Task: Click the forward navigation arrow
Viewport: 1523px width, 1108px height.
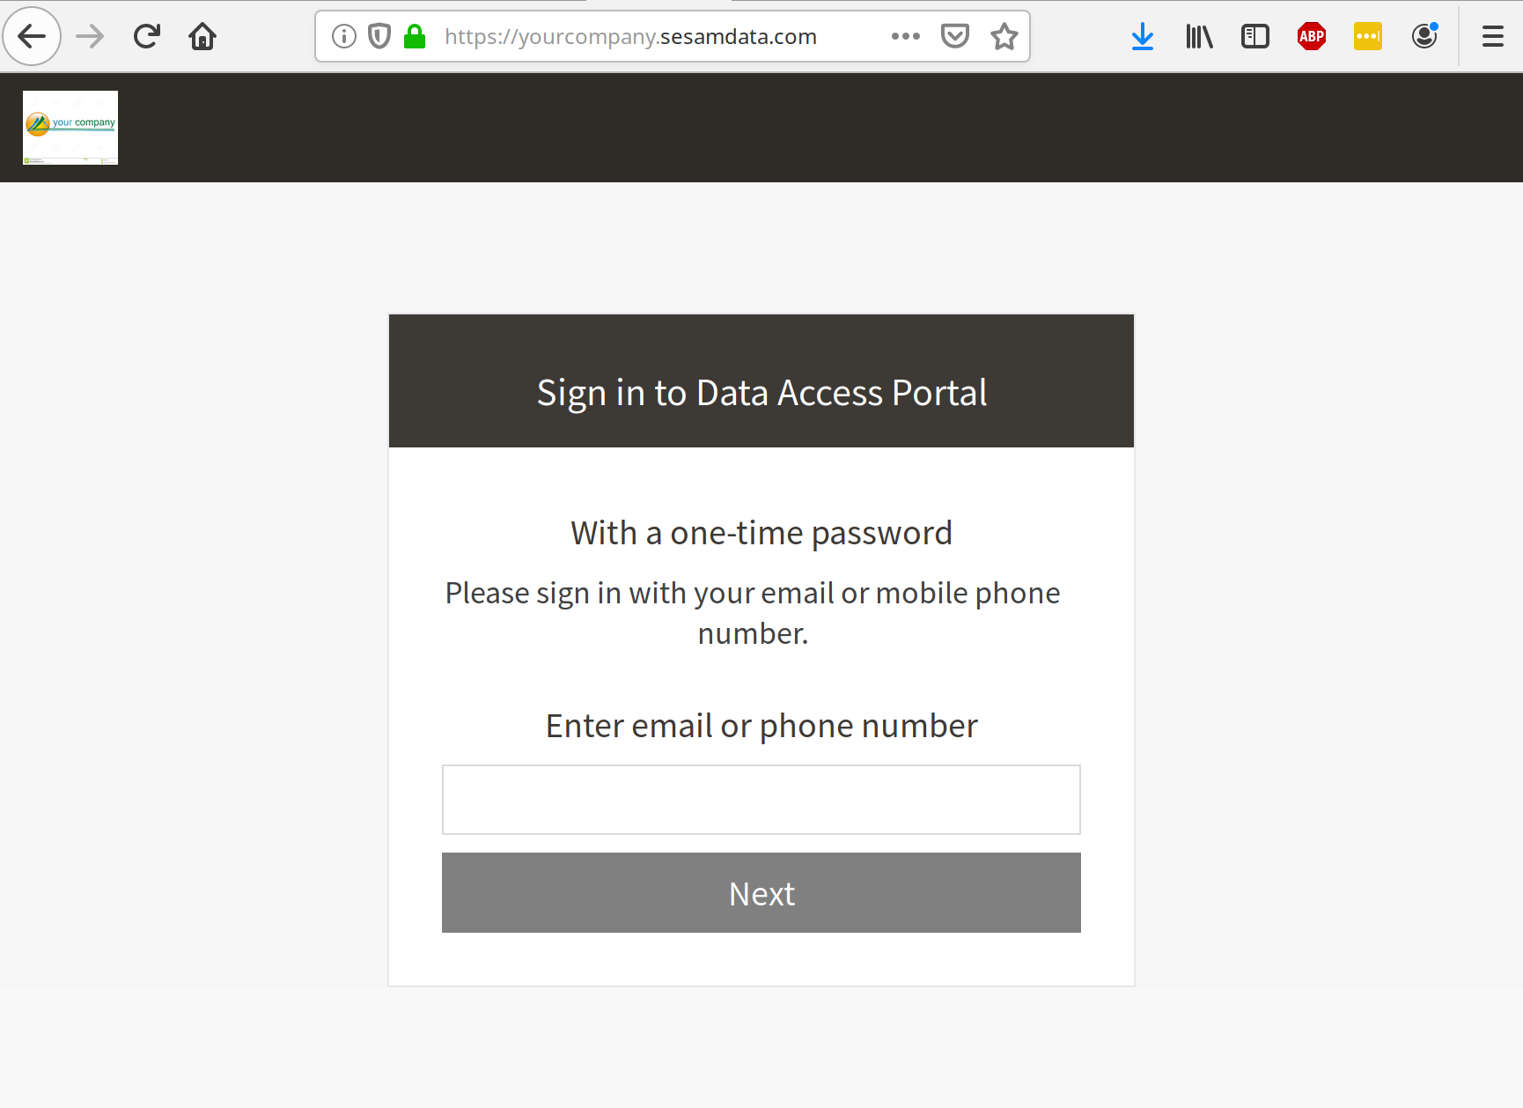Action: pos(90,36)
